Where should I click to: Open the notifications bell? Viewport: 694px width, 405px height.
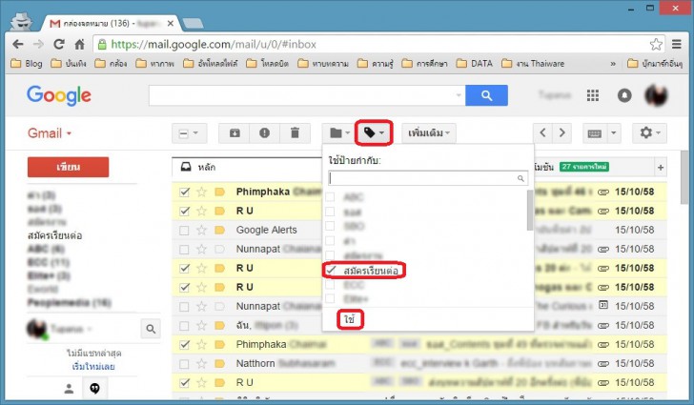pyautogui.click(x=624, y=95)
